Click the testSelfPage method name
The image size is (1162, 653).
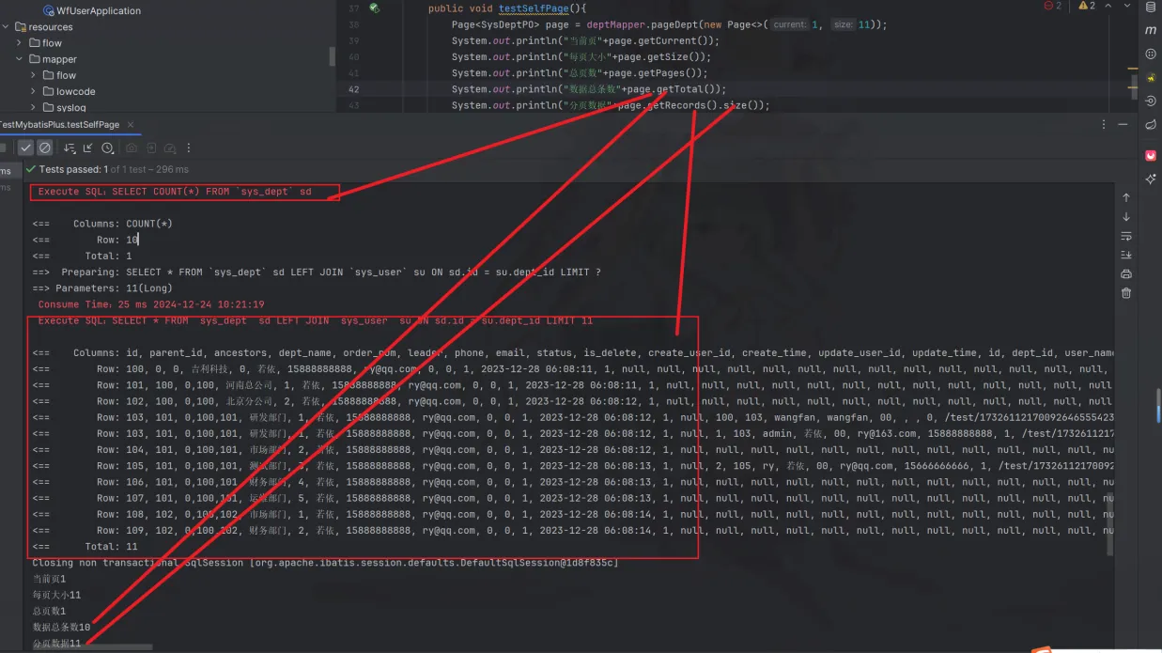534,8
